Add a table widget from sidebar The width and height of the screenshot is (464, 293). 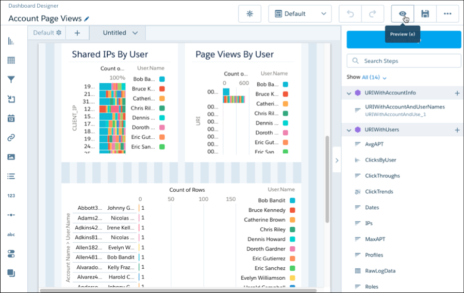11,61
